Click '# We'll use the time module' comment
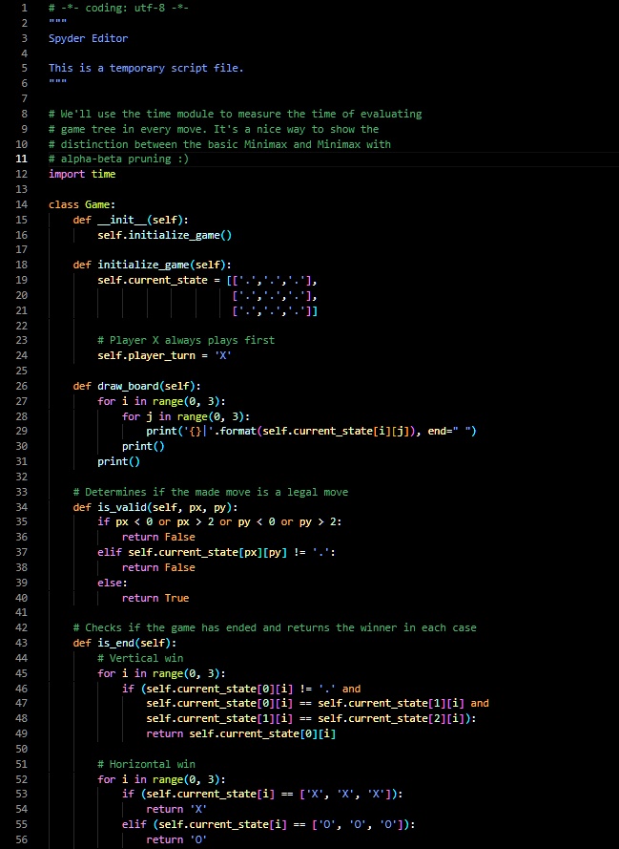The image size is (619, 849). click(235, 114)
